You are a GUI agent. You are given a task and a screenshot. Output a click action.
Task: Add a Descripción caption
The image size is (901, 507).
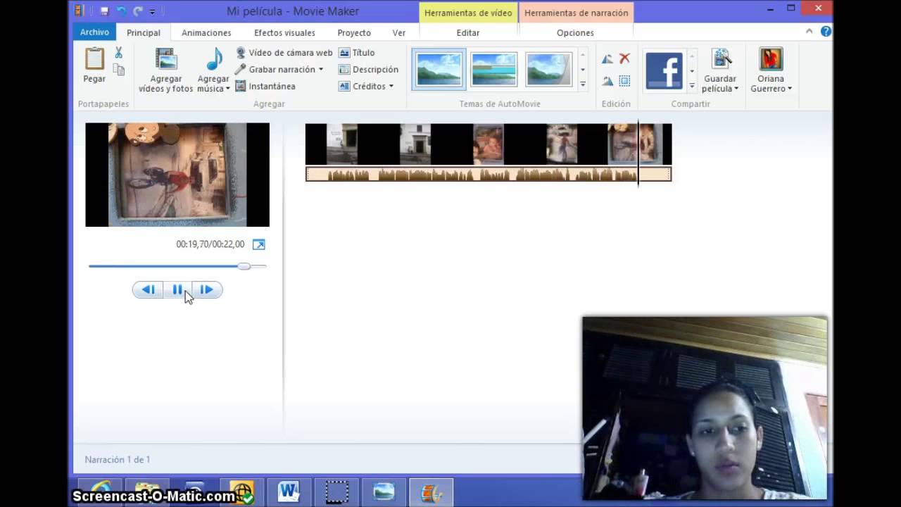tap(368, 69)
